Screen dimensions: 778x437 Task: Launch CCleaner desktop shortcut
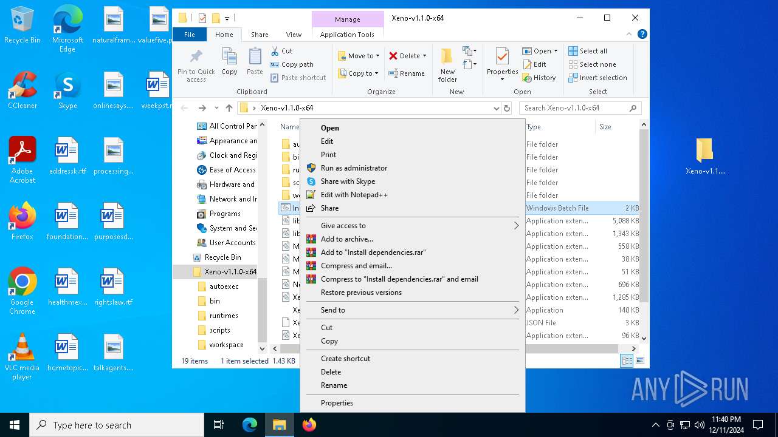pyautogui.click(x=22, y=90)
